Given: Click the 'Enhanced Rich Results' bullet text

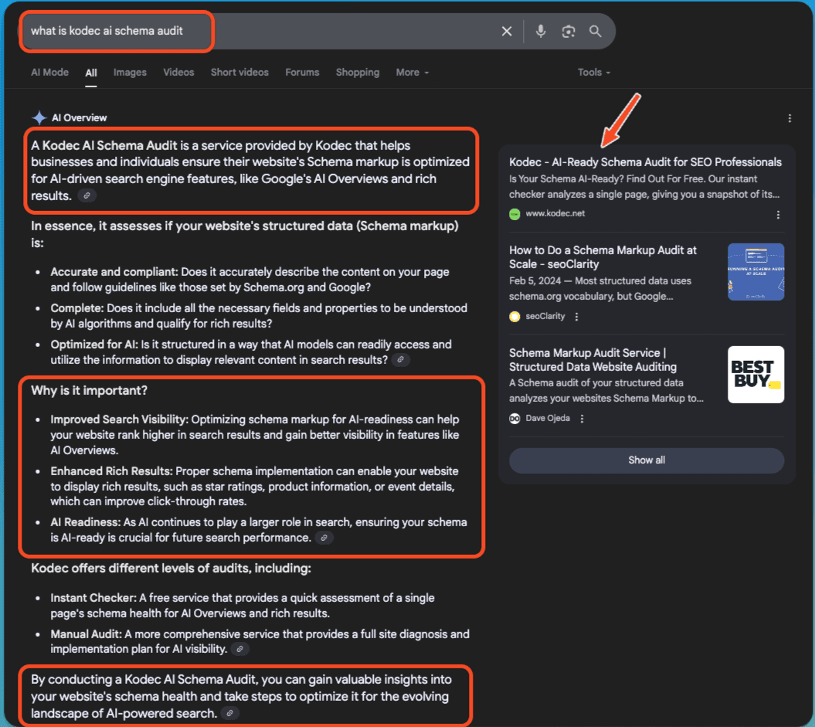Looking at the screenshot, I should point(255,487).
